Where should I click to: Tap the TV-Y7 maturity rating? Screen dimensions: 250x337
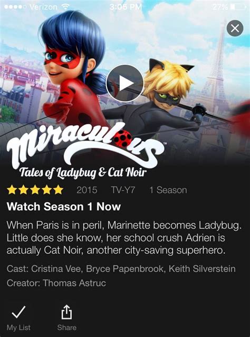123,190
